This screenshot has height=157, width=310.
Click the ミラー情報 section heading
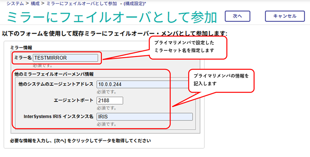click(22, 48)
